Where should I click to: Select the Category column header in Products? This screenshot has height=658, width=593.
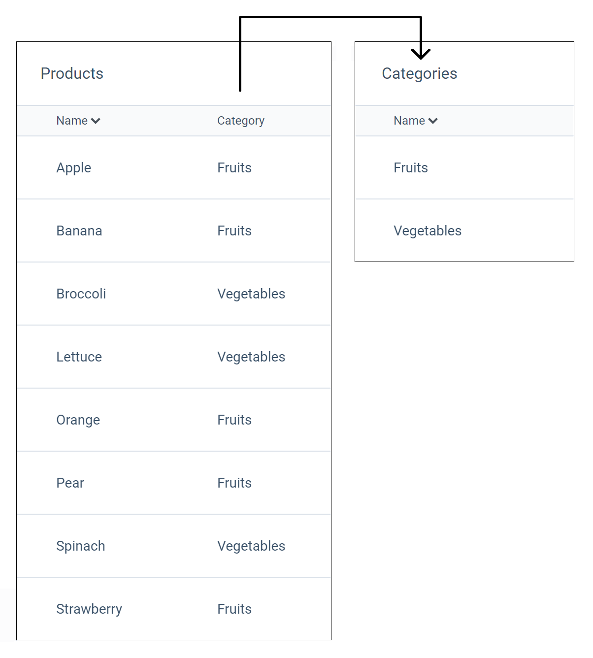pyautogui.click(x=241, y=121)
